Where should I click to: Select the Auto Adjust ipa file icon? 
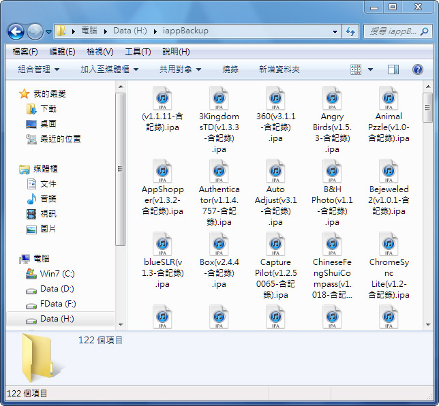[x=275, y=171]
